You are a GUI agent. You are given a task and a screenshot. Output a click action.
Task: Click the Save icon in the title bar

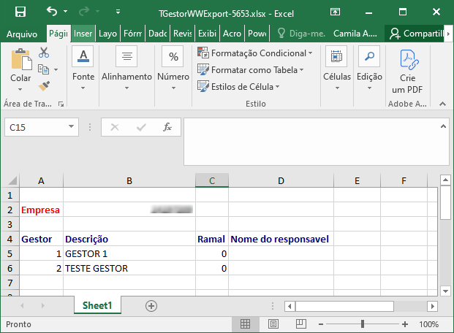click(x=20, y=12)
